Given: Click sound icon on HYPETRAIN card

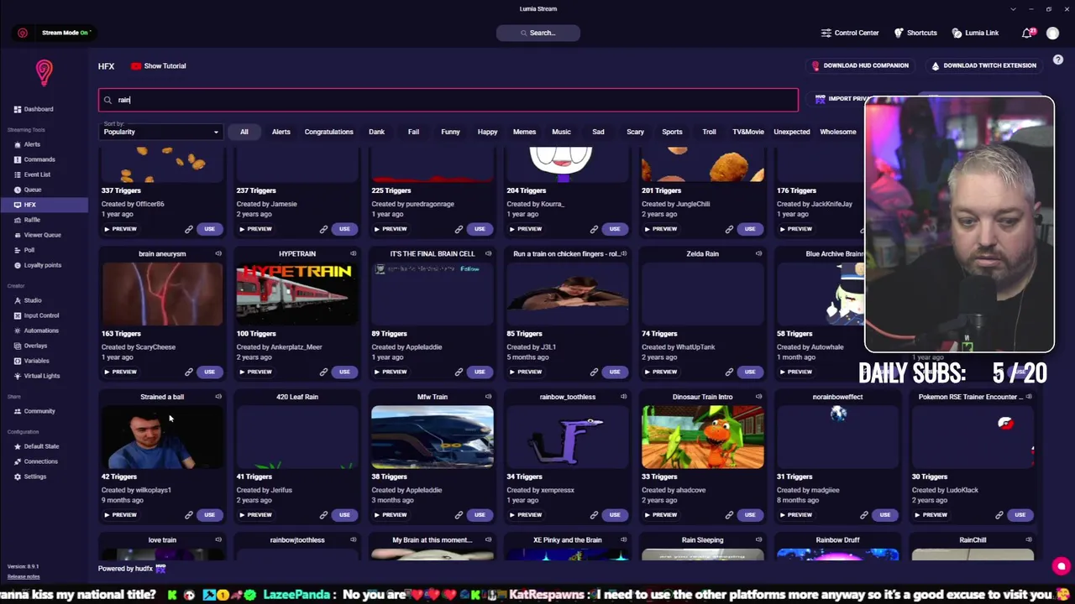Looking at the screenshot, I should click(x=353, y=253).
